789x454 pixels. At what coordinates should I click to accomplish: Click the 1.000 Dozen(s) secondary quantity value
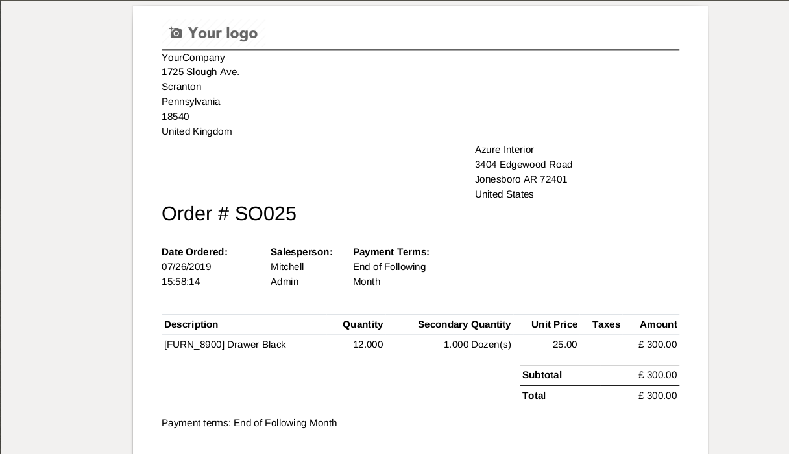click(x=478, y=345)
